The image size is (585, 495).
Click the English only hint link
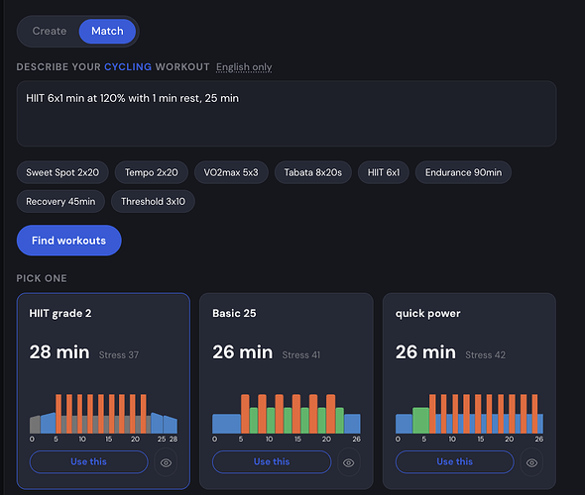[x=244, y=67]
